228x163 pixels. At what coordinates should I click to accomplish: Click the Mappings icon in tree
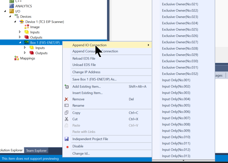point(17,58)
